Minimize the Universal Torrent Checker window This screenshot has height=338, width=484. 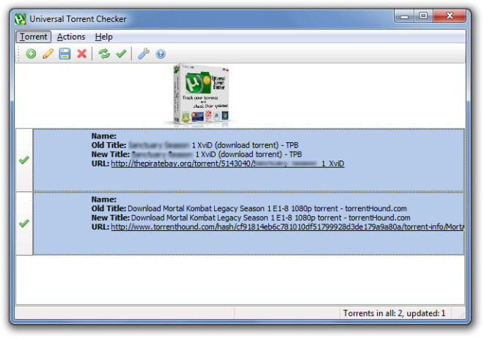tap(404, 16)
